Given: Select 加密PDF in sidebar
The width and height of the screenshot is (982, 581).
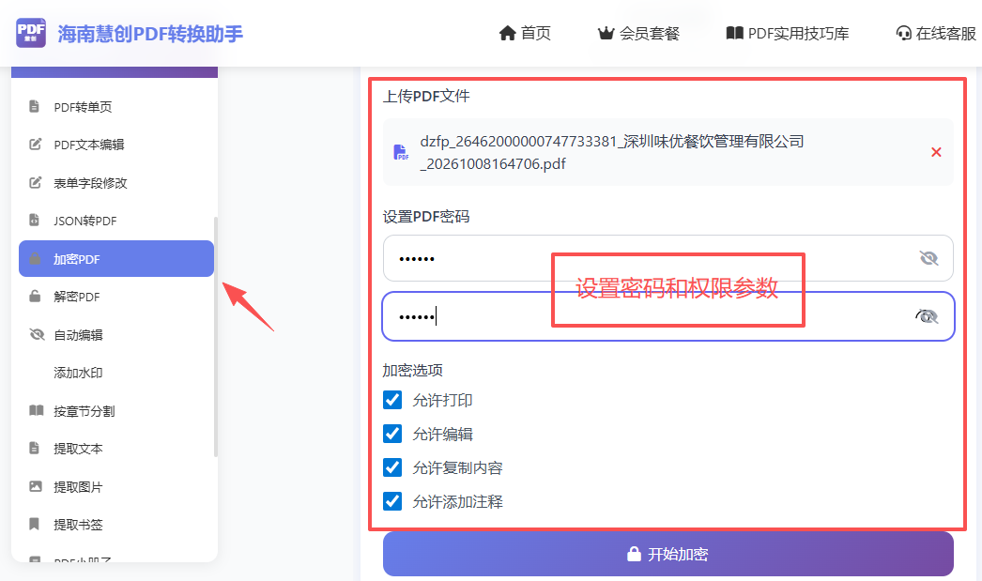Looking at the screenshot, I should tap(115, 258).
